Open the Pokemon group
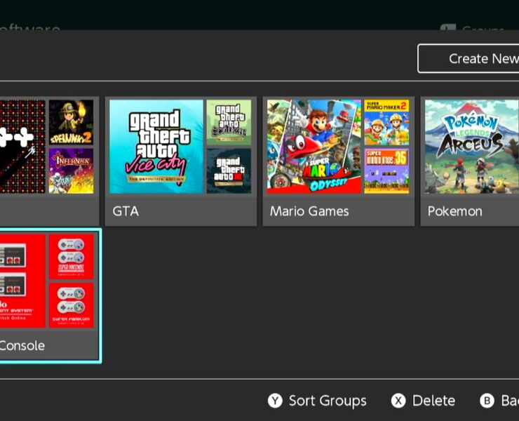Viewport: 519px width, 421px height. pos(470,161)
